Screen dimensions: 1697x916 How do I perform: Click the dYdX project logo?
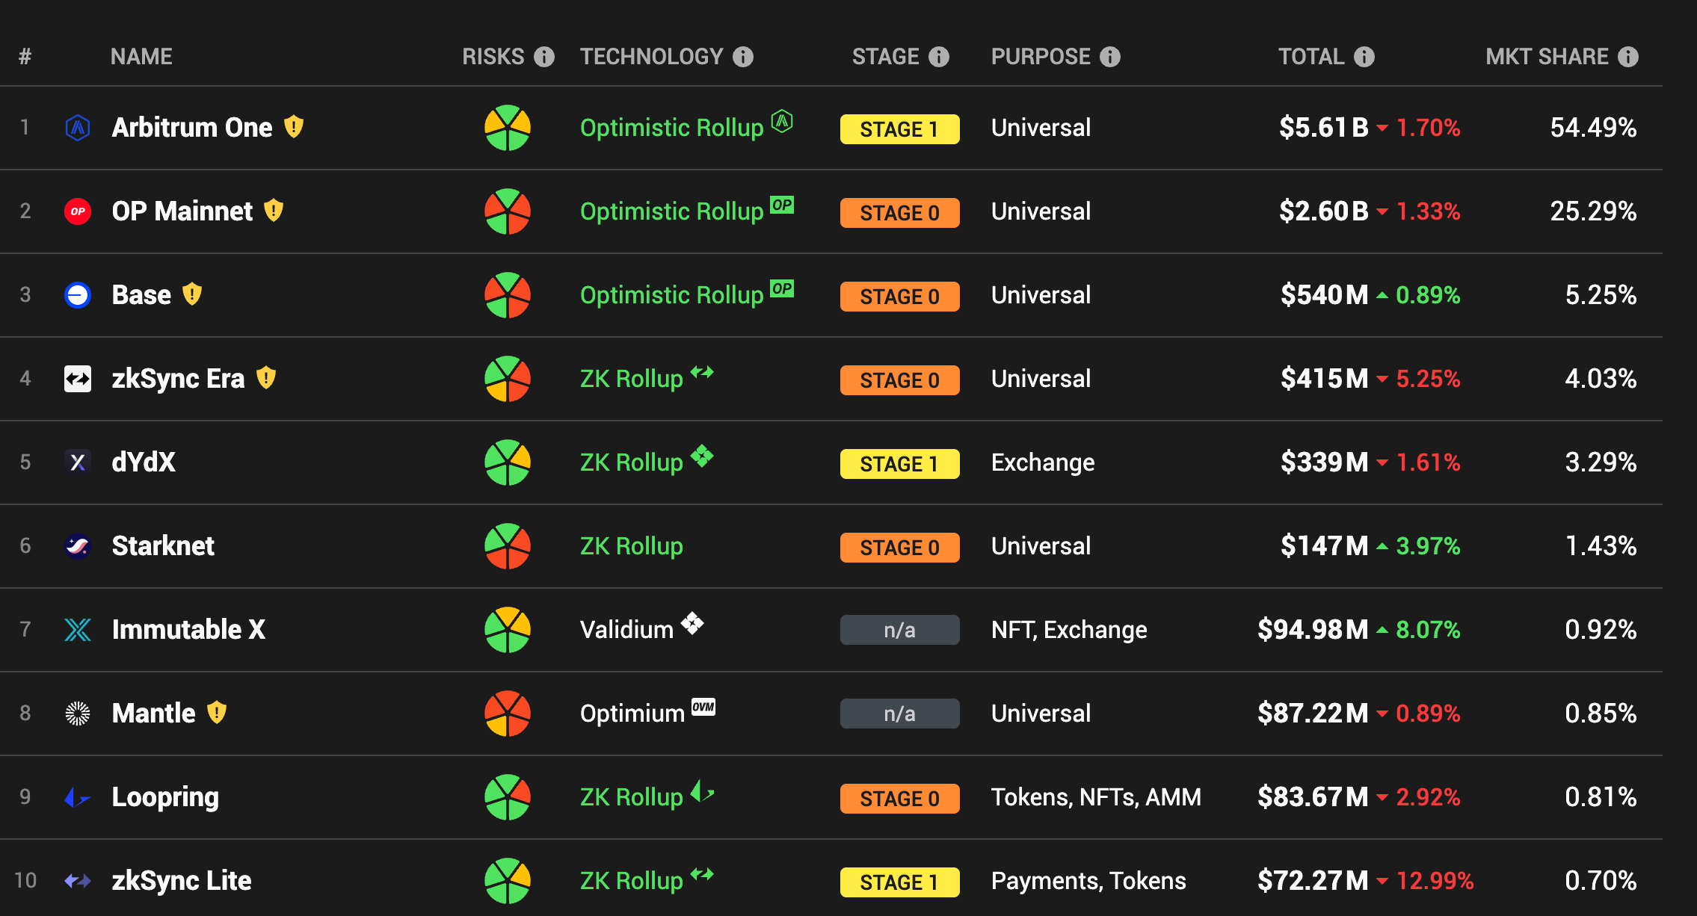[78, 462]
